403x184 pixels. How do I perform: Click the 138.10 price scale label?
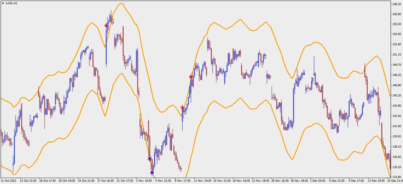pyautogui.click(x=396, y=147)
